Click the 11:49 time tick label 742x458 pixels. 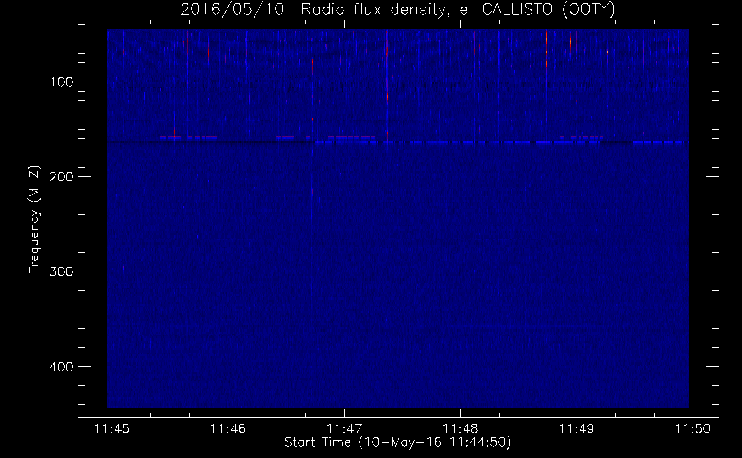click(x=576, y=429)
